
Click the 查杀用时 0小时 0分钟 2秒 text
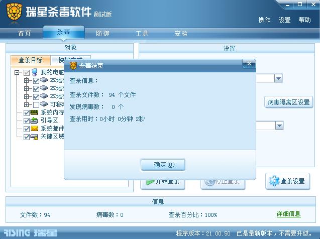107,118
